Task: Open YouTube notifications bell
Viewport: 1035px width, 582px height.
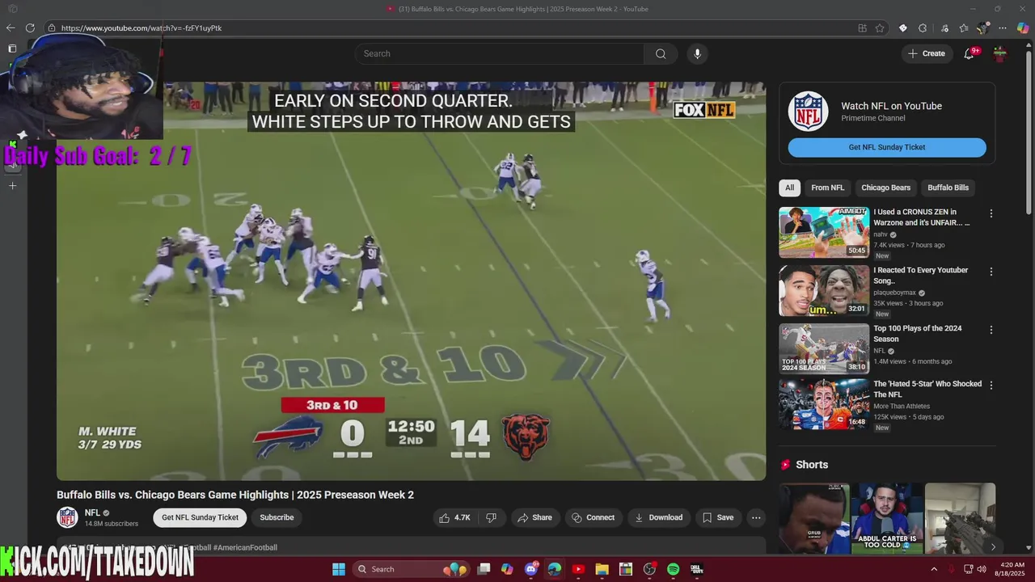Action: pos(969,53)
